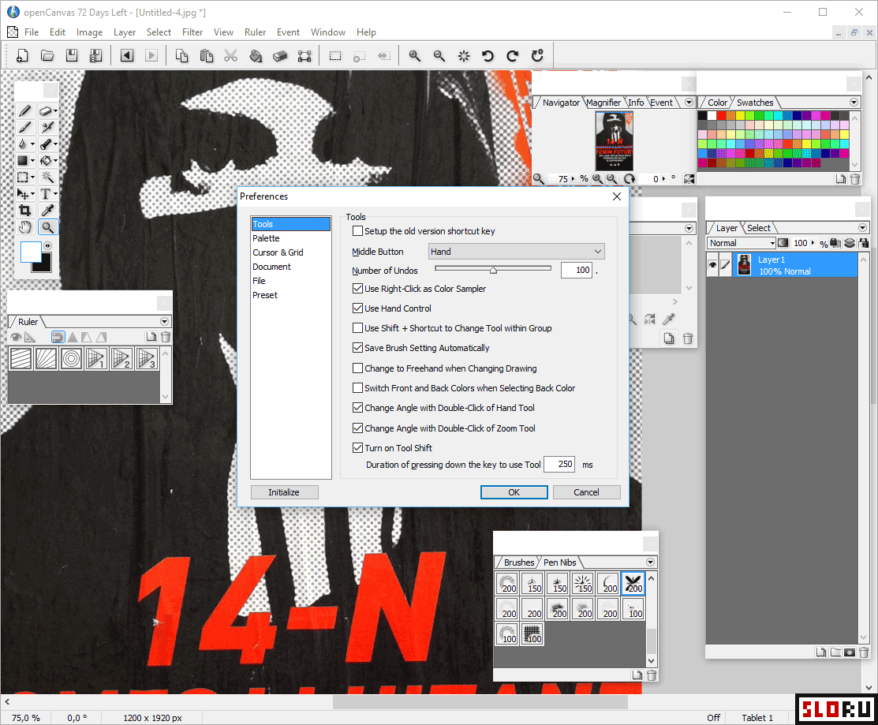This screenshot has width=878, height=725.
Task: Click the Initialize button
Action: [x=284, y=492]
